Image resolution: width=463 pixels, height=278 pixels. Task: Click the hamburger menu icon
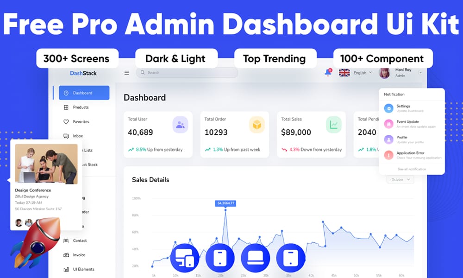(x=127, y=73)
